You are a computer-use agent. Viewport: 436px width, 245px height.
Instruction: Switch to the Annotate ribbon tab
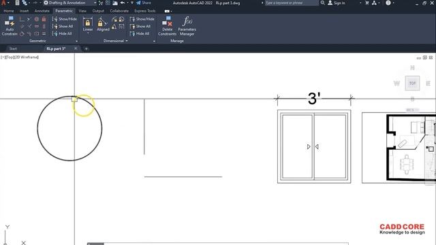click(42, 11)
